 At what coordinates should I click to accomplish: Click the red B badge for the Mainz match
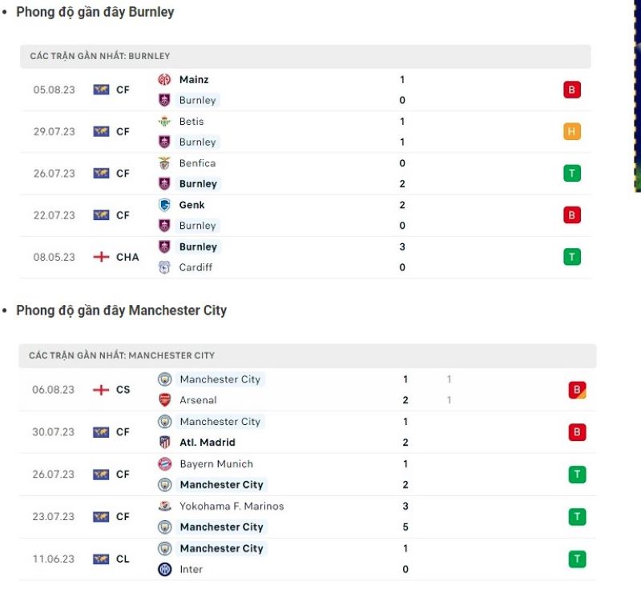tap(571, 90)
